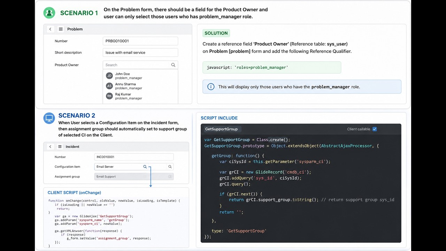Toggle the Client callable checkbox
Image resolution: width=446 pixels, height=251 pixels.
coord(375,129)
